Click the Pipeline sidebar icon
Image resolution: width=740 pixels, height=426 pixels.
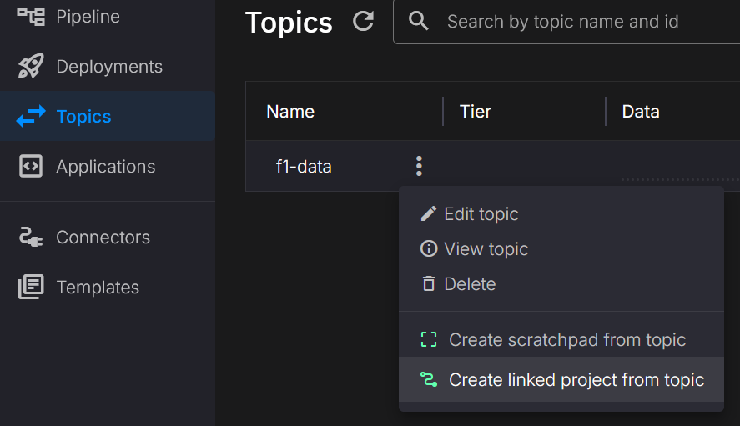pos(31,16)
